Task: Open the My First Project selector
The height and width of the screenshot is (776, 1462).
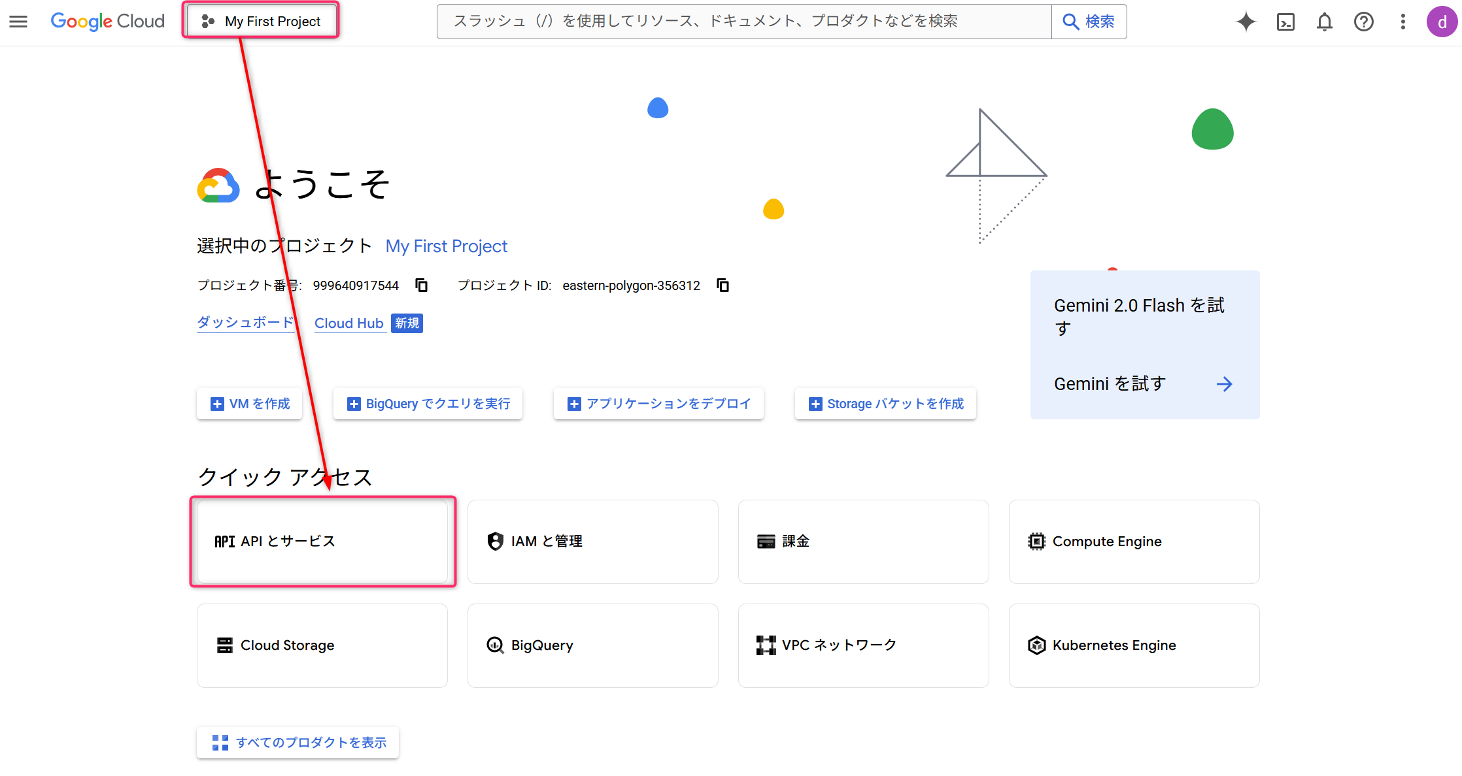Action: [x=261, y=22]
